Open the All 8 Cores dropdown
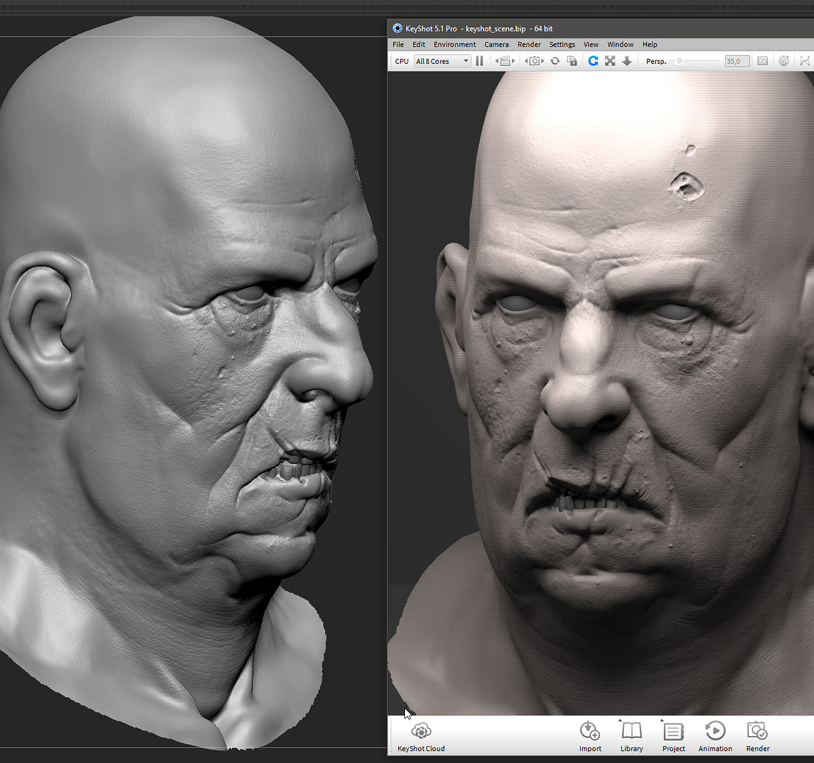The image size is (814, 763). point(442,61)
